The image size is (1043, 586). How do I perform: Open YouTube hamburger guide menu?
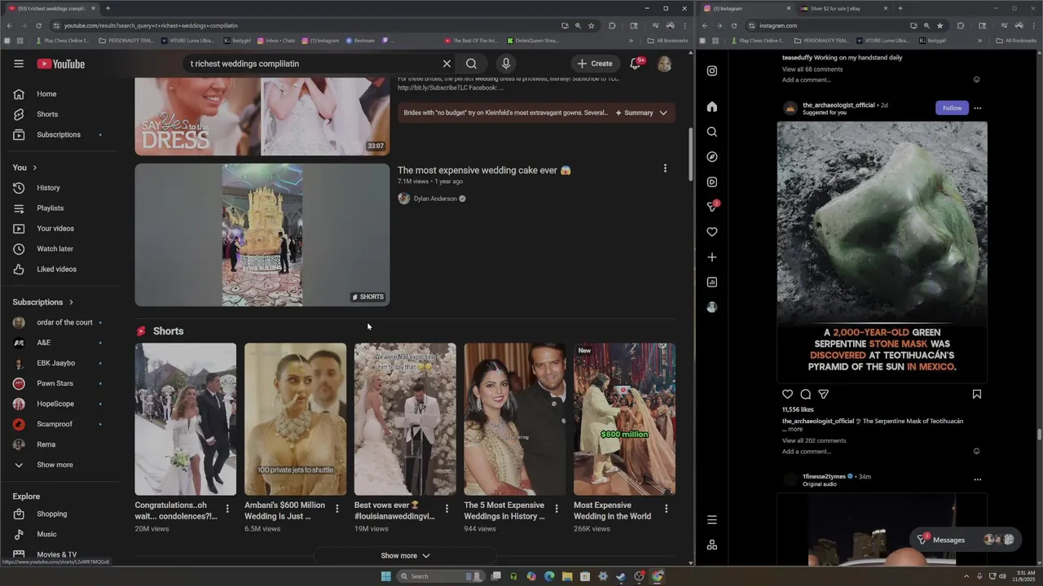[x=19, y=63]
